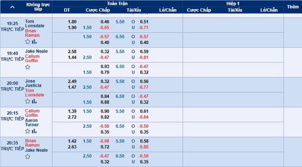
Task: Click the star under Brian Raman vs Jake Neale
Action: coord(28,157)
